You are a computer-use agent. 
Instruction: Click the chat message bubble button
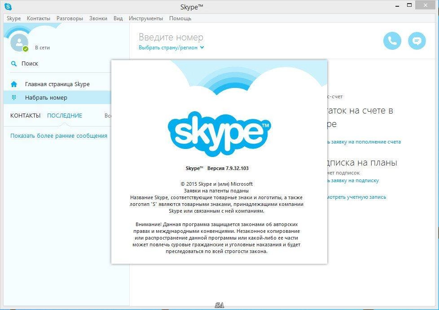tap(417, 41)
